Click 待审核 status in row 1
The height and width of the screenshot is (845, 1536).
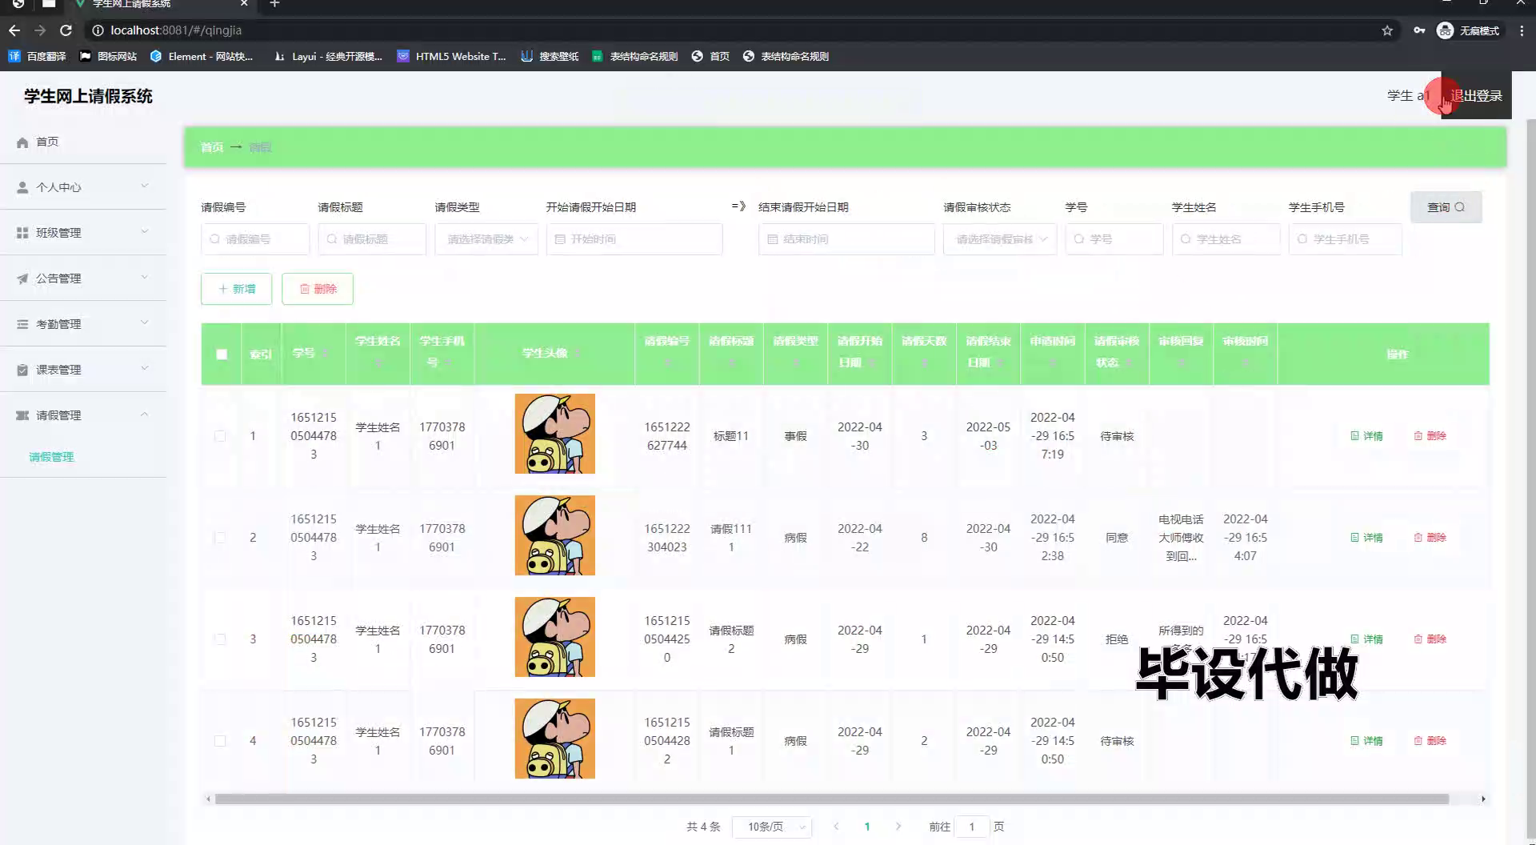click(x=1117, y=436)
